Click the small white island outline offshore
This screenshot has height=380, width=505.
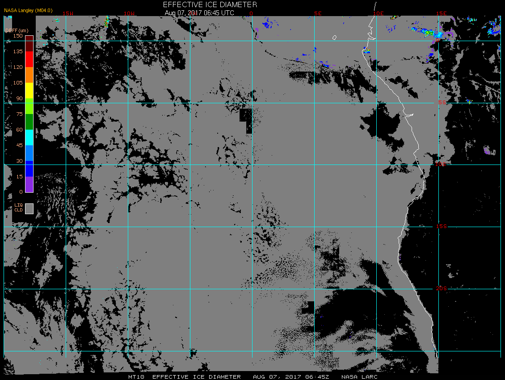335,38
